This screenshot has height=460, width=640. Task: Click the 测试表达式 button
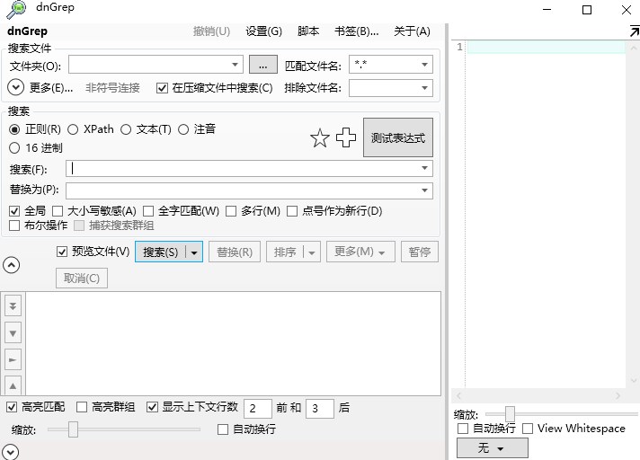click(x=397, y=138)
